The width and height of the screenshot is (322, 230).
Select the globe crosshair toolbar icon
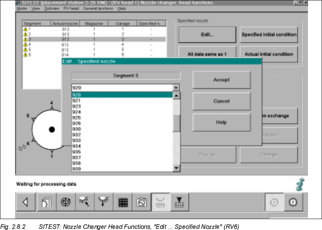coord(66,202)
